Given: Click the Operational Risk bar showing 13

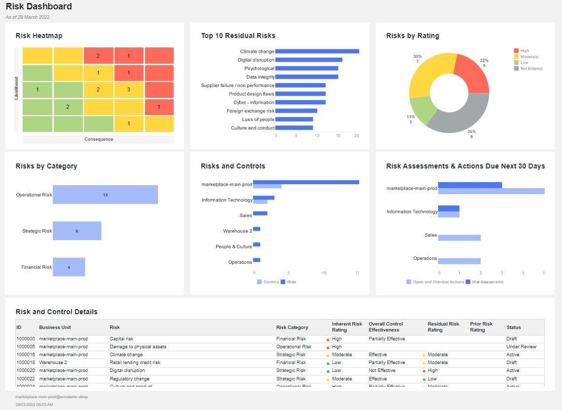Looking at the screenshot, I should coord(106,195).
